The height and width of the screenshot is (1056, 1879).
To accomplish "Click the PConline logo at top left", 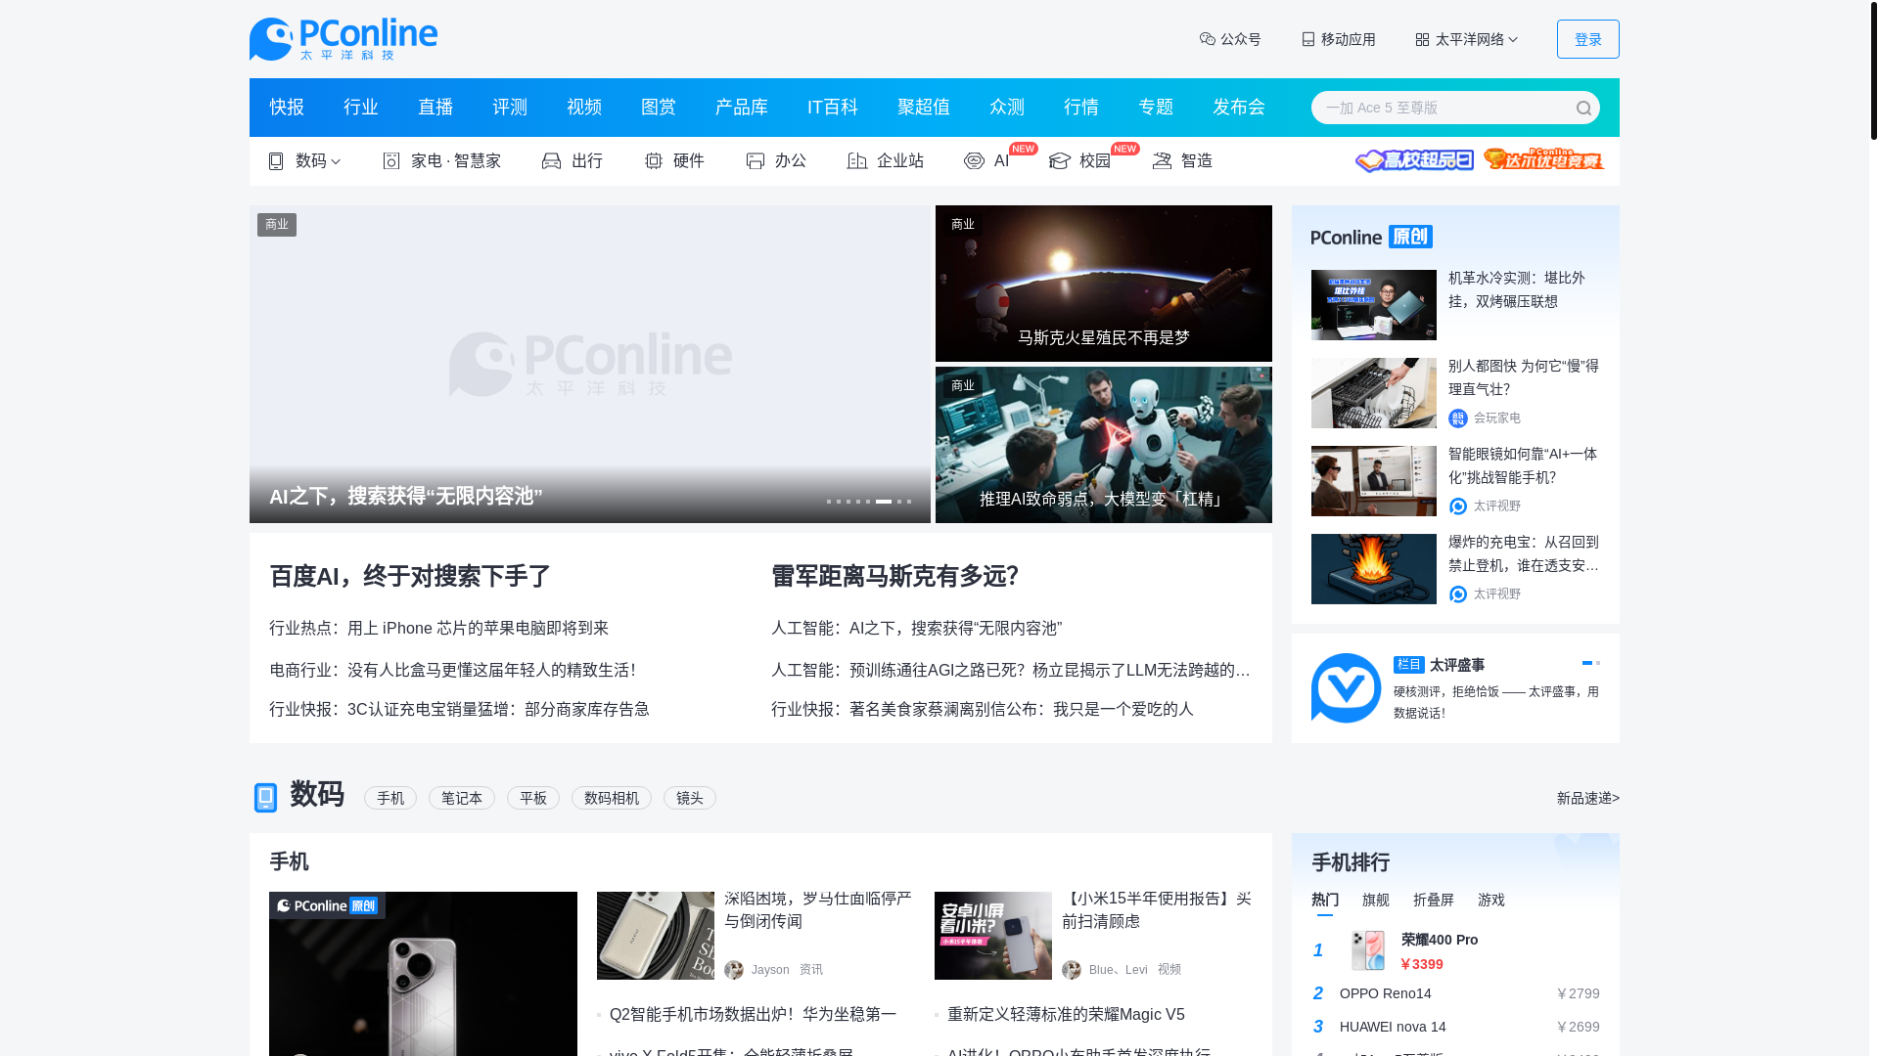I will [x=344, y=39].
